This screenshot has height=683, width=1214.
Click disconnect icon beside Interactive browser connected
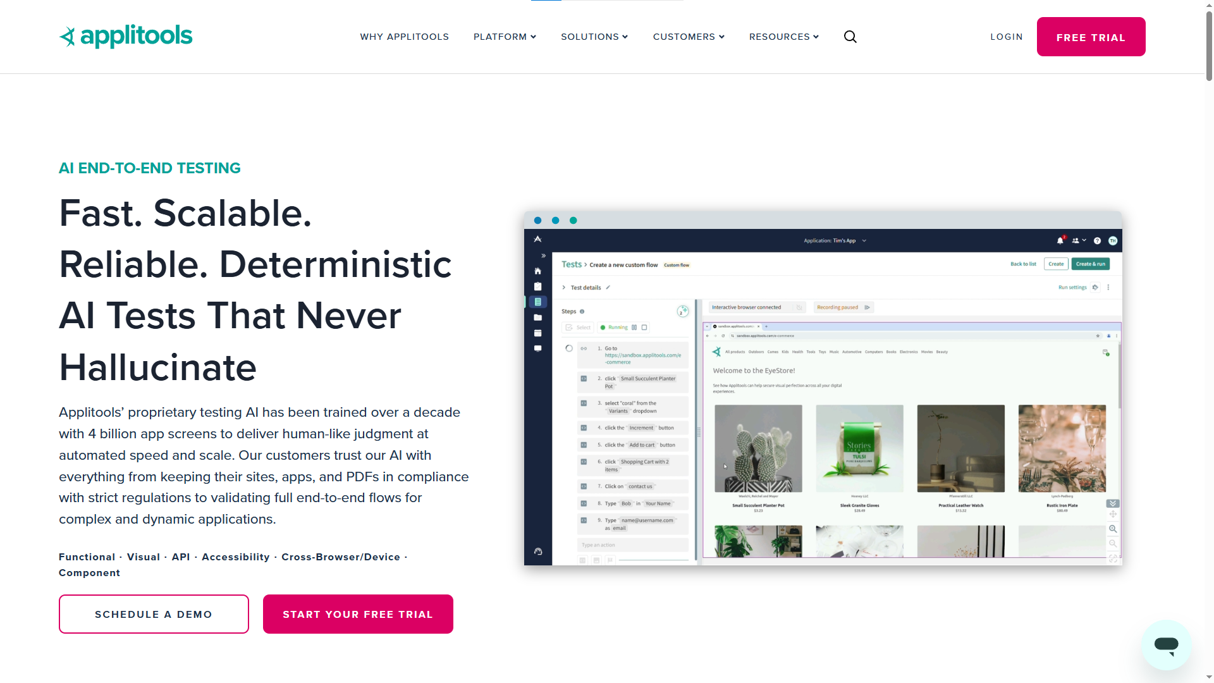tap(799, 307)
